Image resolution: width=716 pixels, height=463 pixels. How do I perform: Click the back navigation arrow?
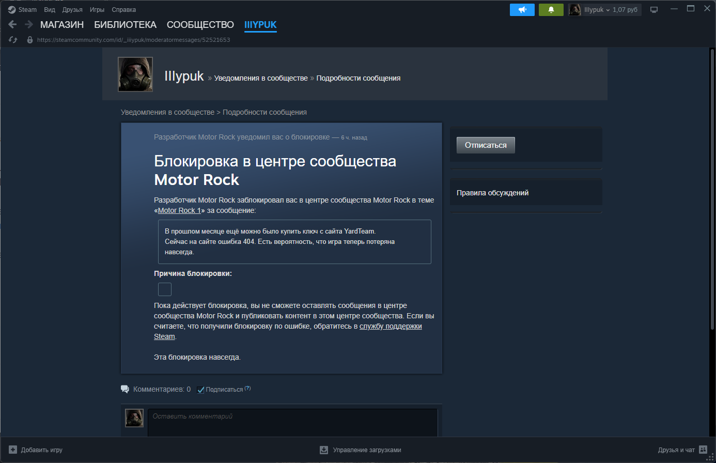pyautogui.click(x=13, y=24)
